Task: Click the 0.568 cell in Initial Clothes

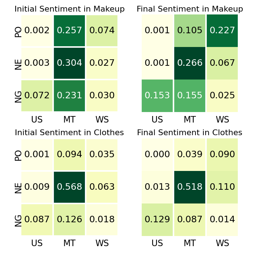Action: click(x=69, y=187)
